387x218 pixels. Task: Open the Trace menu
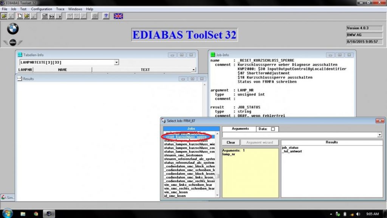pyautogui.click(x=60, y=9)
